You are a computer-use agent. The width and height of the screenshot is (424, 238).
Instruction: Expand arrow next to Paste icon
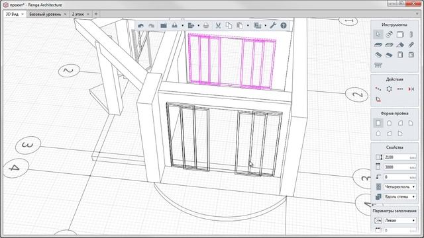pos(248,26)
